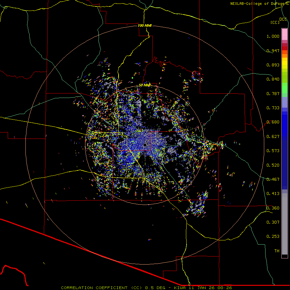
Task: Select the 0.627 scale value
Action: coord(273,137)
